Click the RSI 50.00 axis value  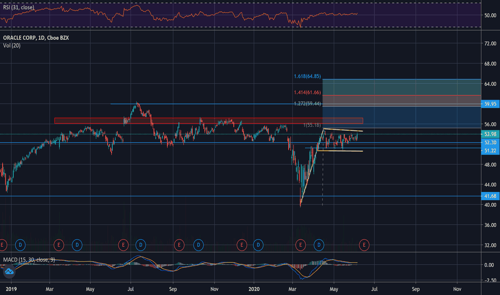(x=490, y=16)
